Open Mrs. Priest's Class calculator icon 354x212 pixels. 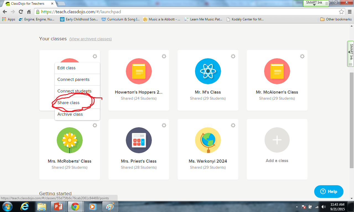[139, 140]
